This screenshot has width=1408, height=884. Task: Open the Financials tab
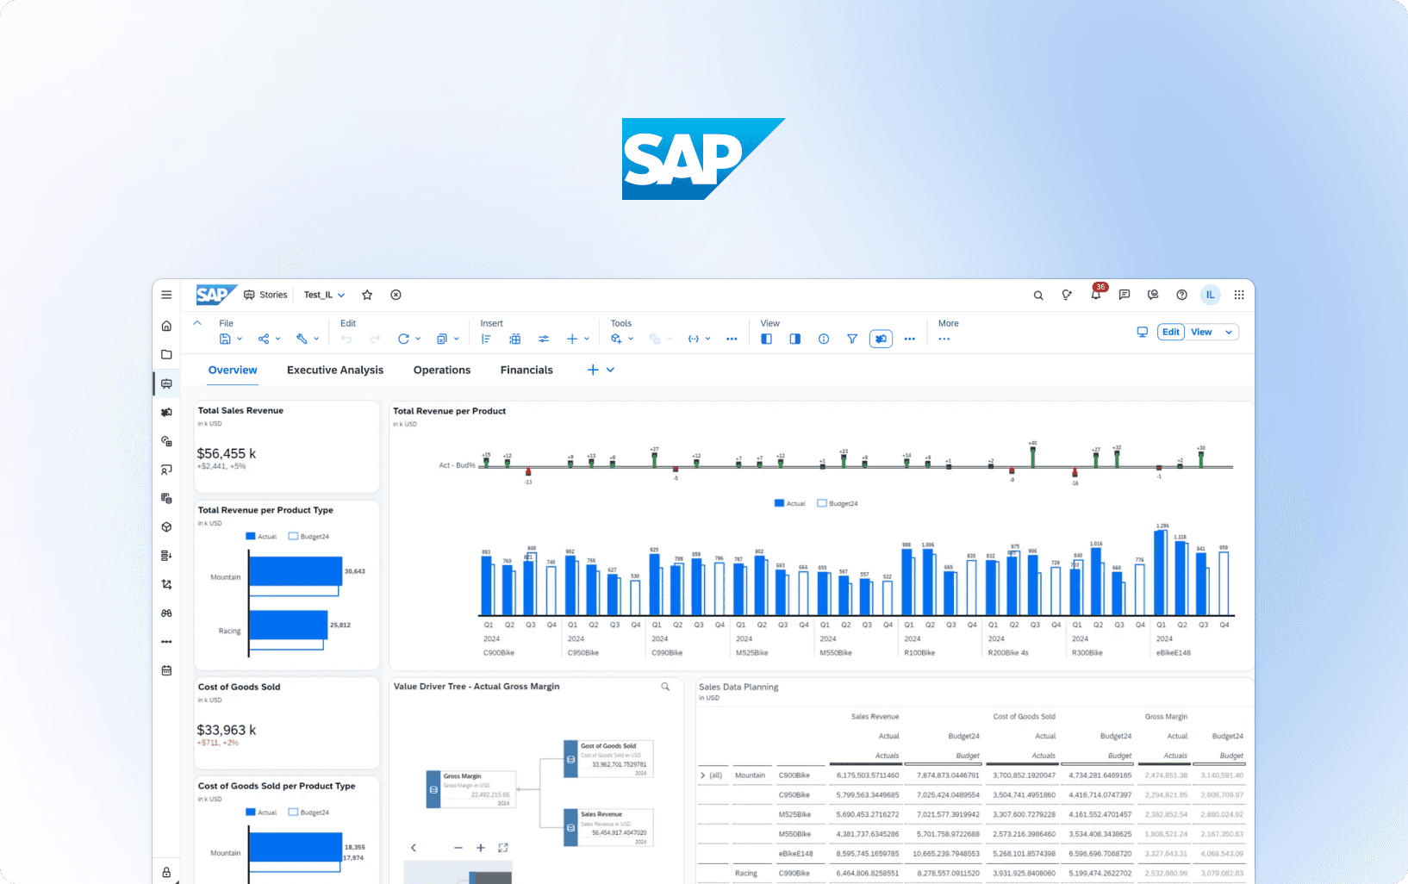[x=526, y=370]
